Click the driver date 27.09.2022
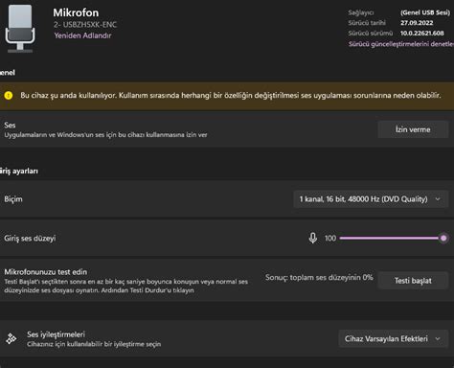The image size is (454, 368). [x=417, y=23]
